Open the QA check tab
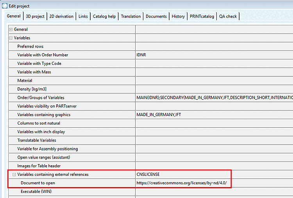The width and height of the screenshot is (293, 198). point(228,16)
